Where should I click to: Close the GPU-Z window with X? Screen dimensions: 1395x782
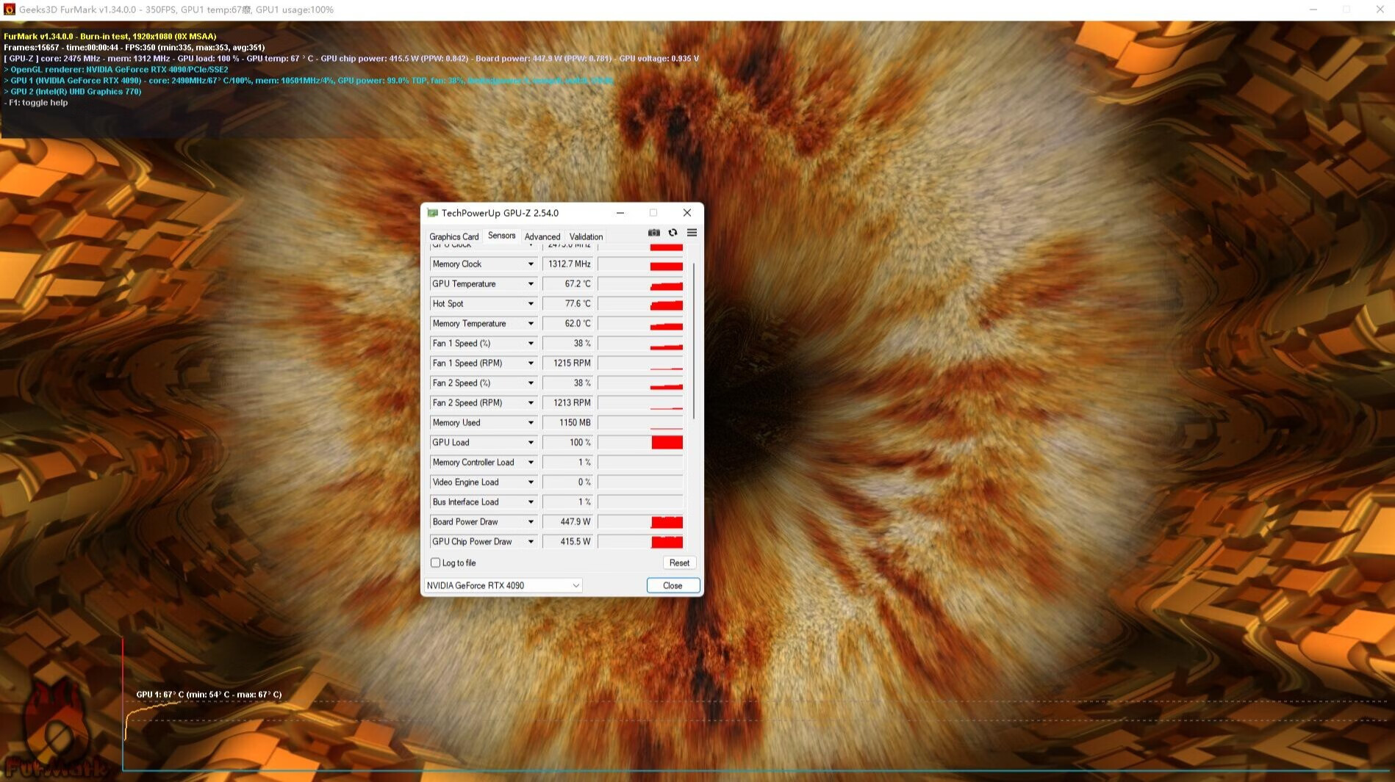(686, 213)
